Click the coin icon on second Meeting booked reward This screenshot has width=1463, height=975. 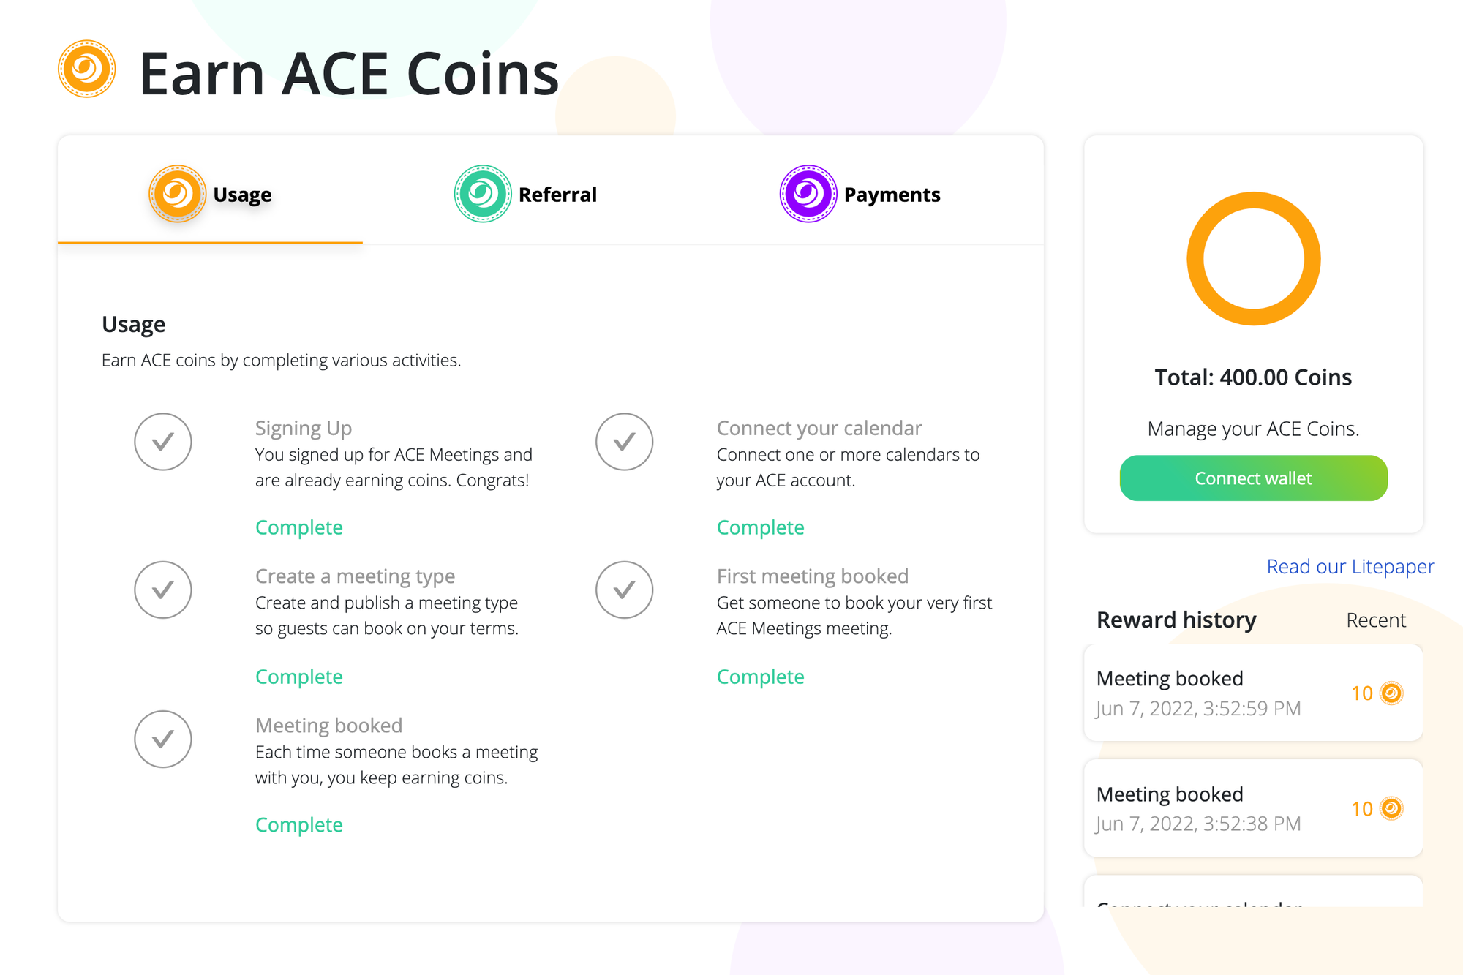[x=1391, y=808]
